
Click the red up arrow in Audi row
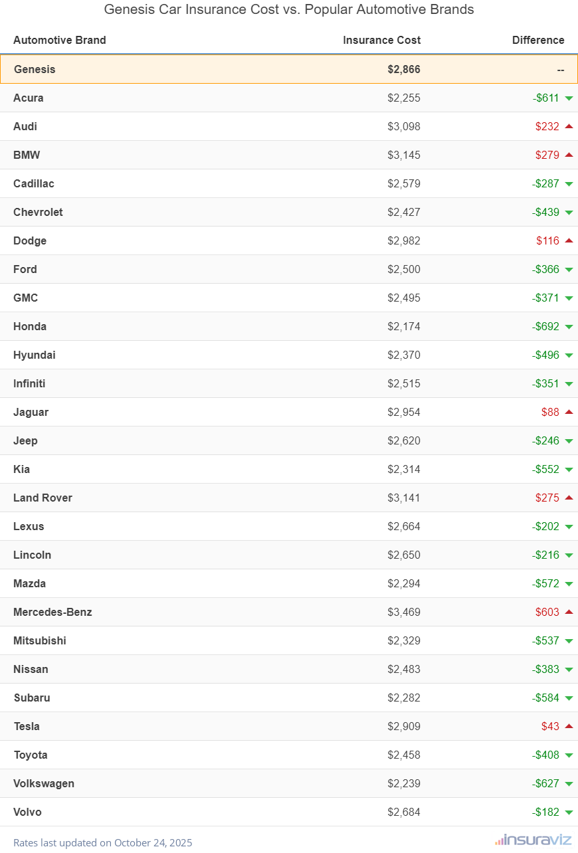[x=569, y=126]
